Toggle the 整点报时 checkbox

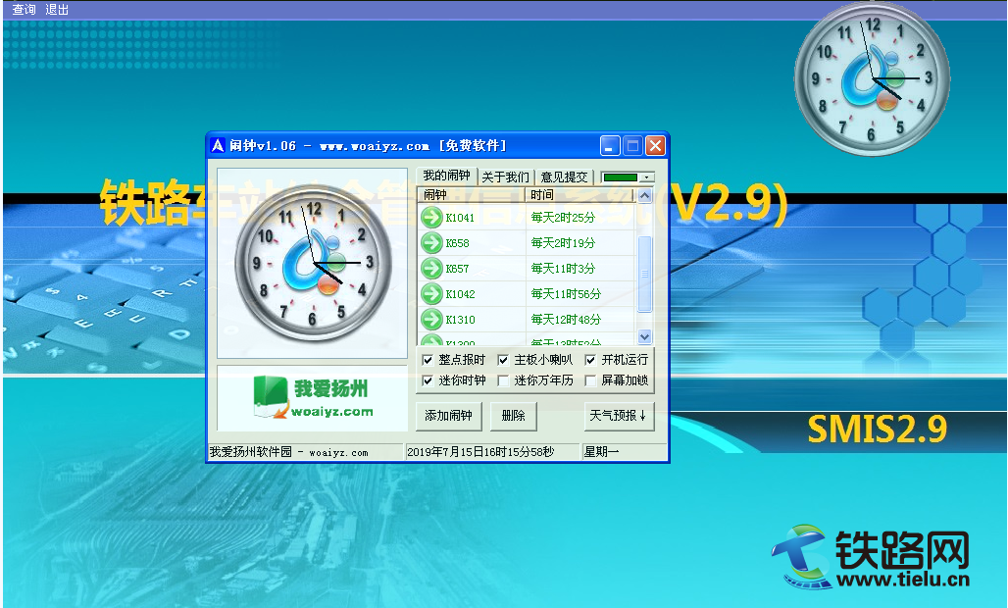[x=428, y=360]
